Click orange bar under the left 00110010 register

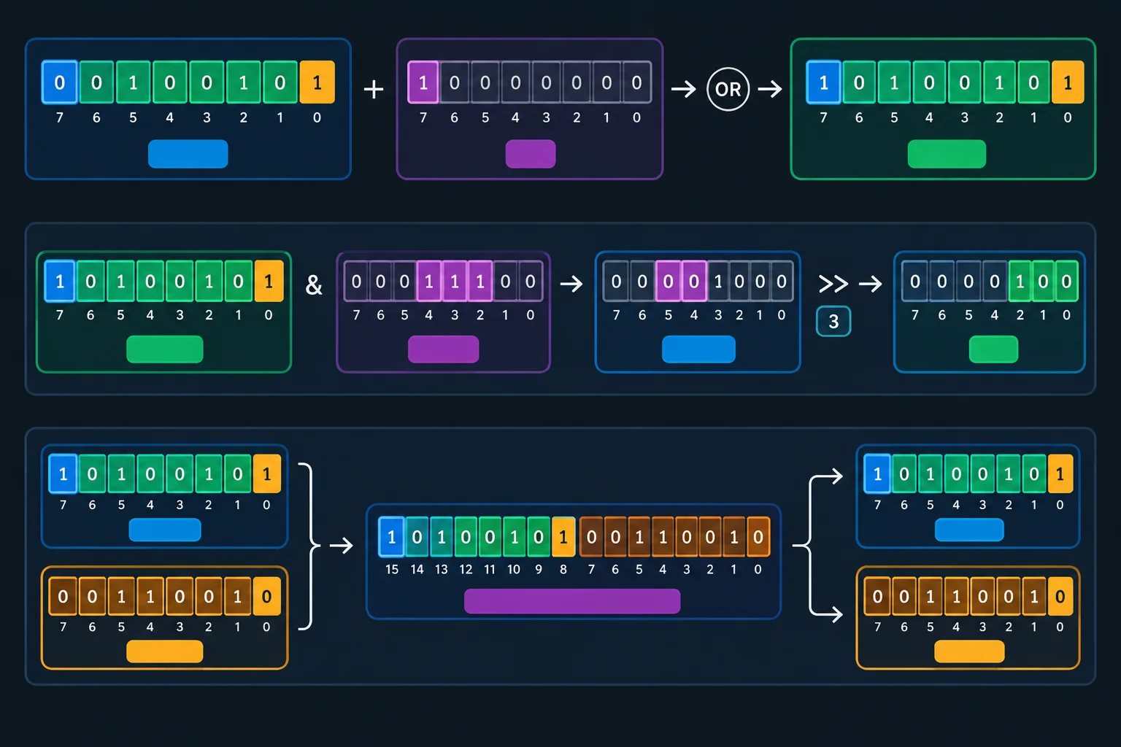[165, 651]
